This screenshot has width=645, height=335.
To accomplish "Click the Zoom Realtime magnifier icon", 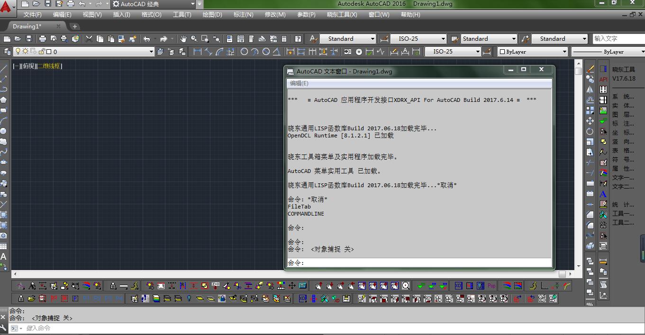I will tap(194, 39).
